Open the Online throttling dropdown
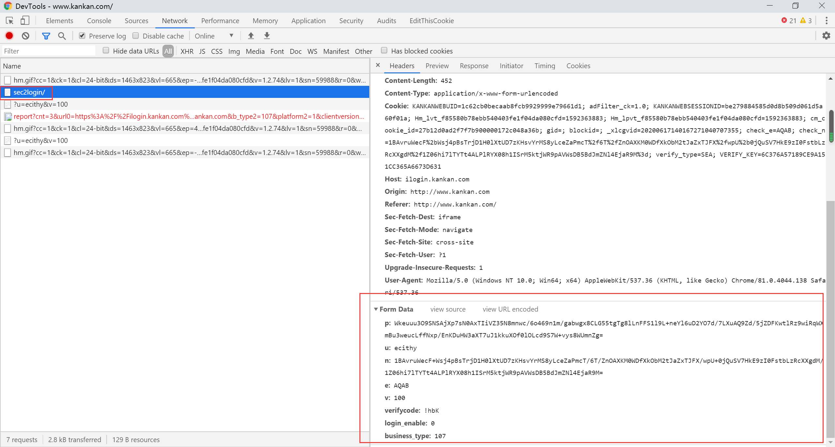 214,36
